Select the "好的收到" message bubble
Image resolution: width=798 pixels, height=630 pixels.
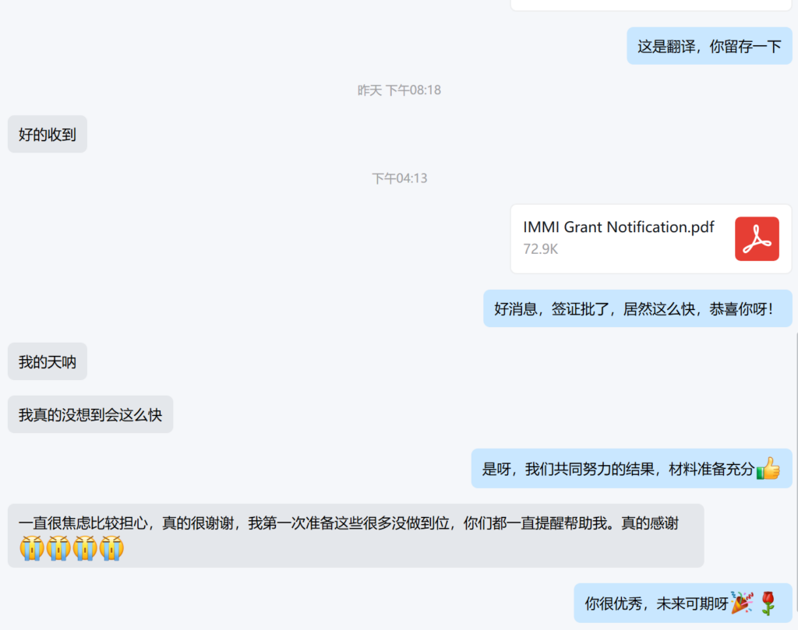(x=48, y=135)
